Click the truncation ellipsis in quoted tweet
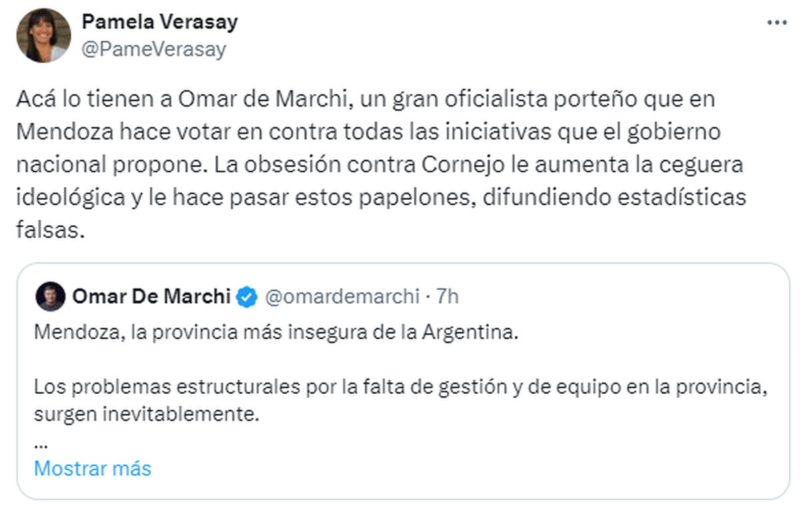 (39, 442)
